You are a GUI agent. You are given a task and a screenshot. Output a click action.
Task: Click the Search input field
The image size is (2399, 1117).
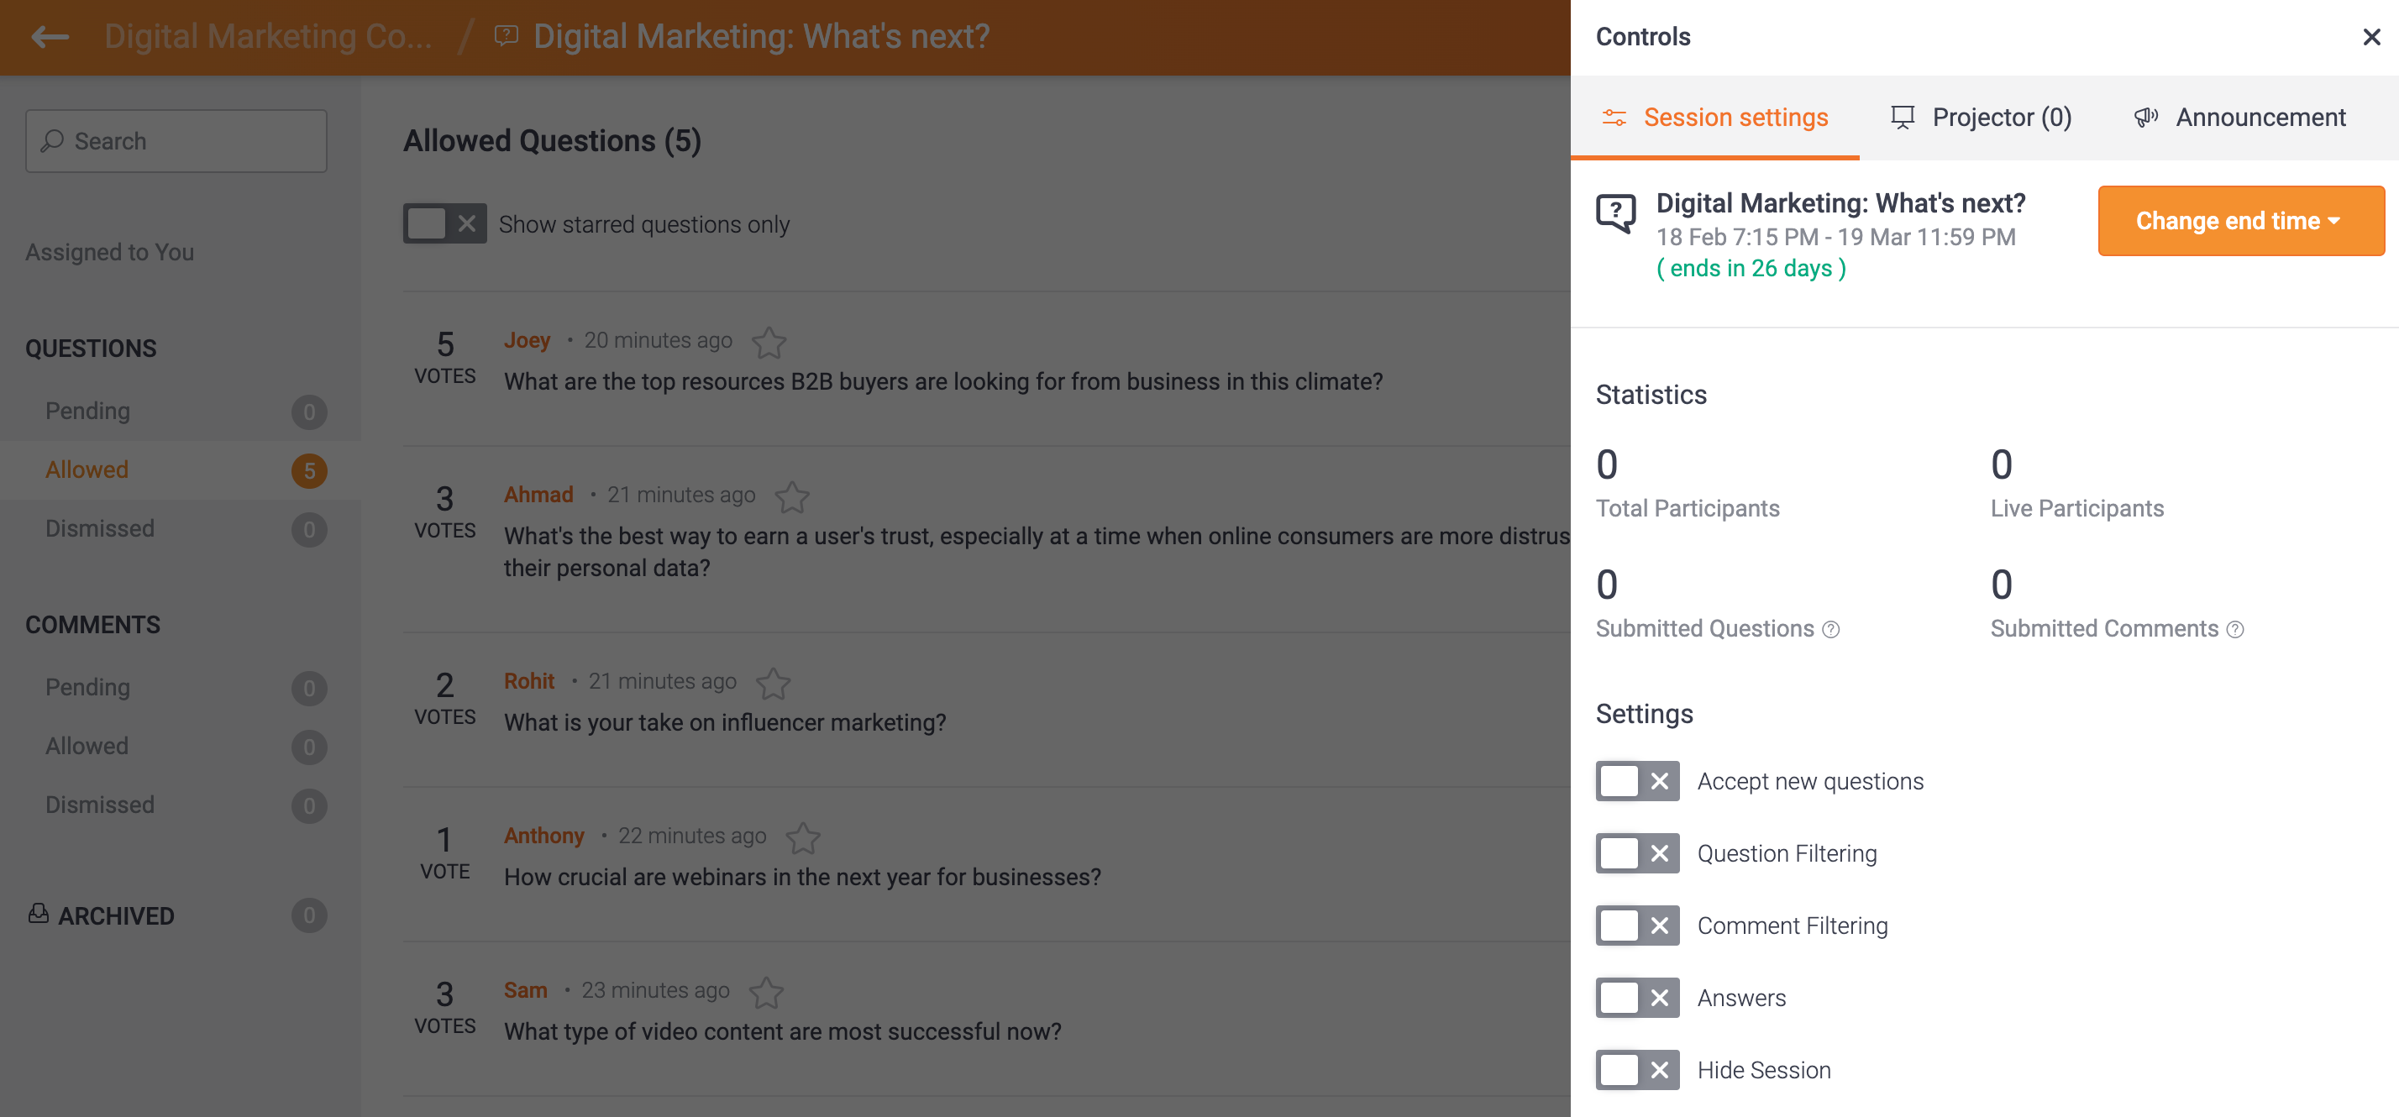click(176, 141)
